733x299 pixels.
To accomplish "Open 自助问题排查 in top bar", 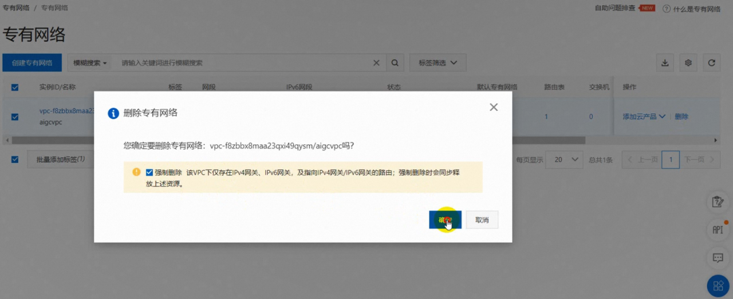I will tap(615, 9).
